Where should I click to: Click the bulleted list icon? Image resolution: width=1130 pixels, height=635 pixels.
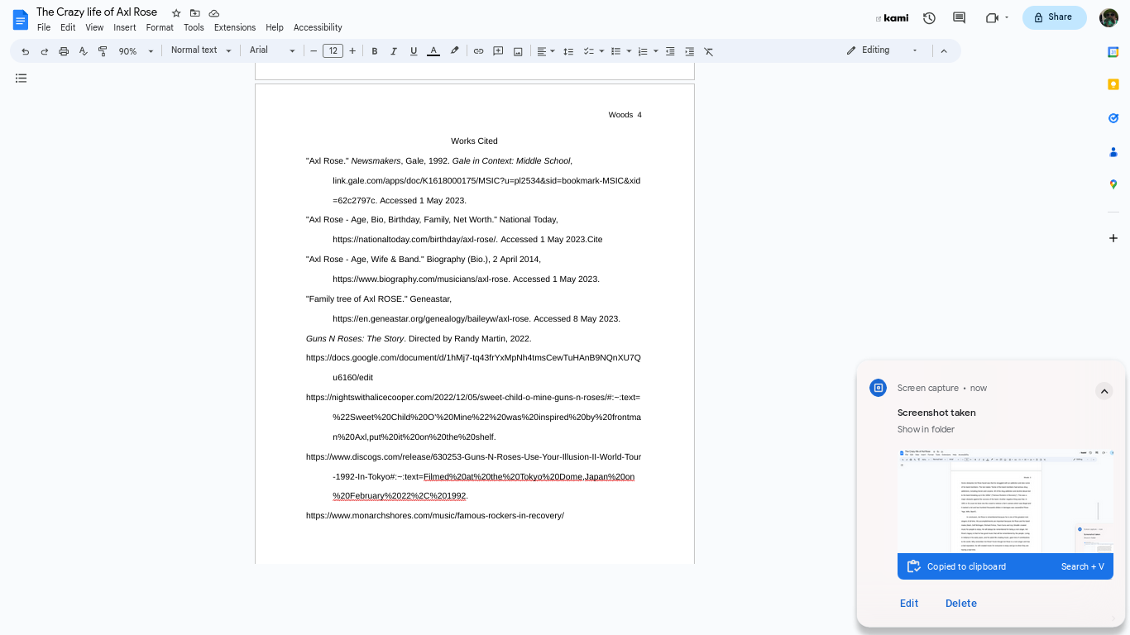(615, 51)
